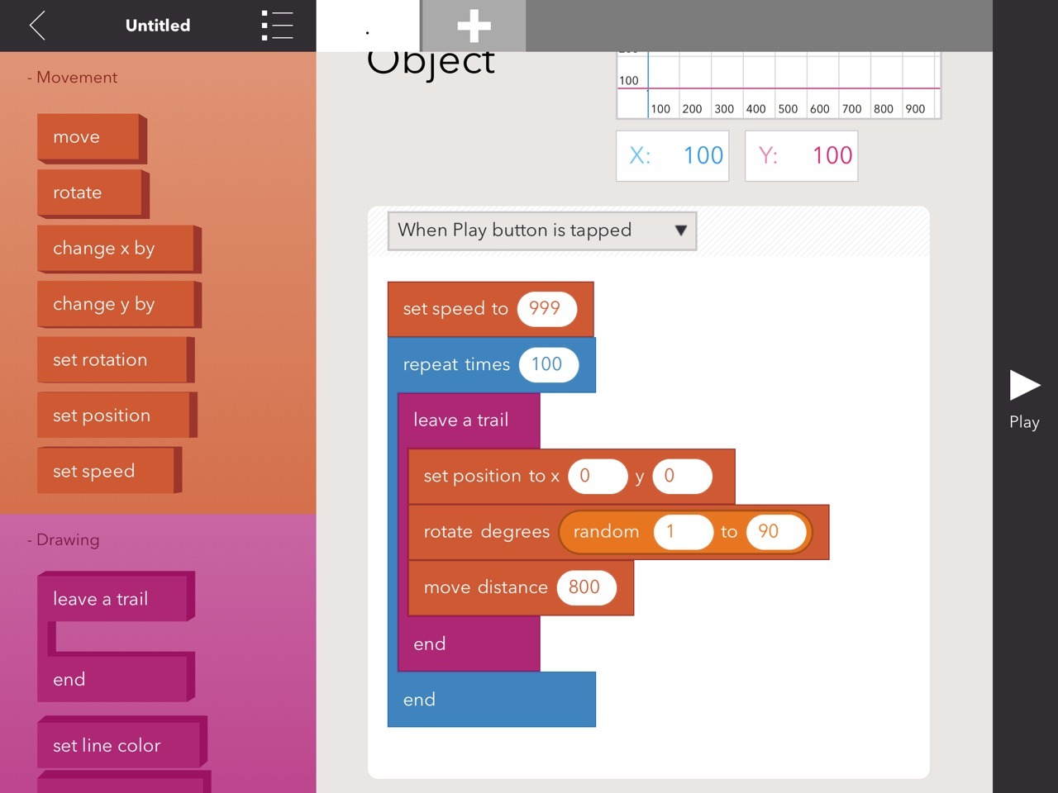This screenshot has height=793, width=1058.
Task: Open the list menu icon
Action: click(277, 26)
